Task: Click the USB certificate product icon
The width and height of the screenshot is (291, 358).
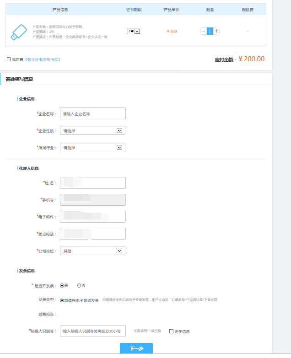Action: [x=19, y=32]
